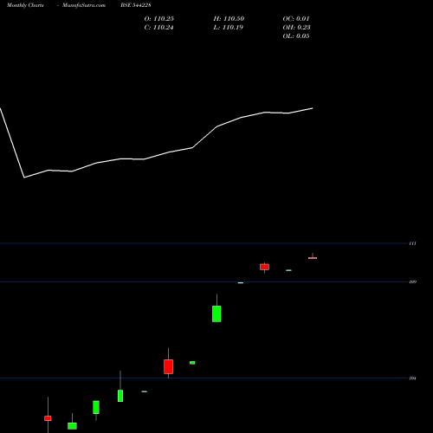Select the close value 'C: 110.24'
433x433 pixels.
point(158,28)
